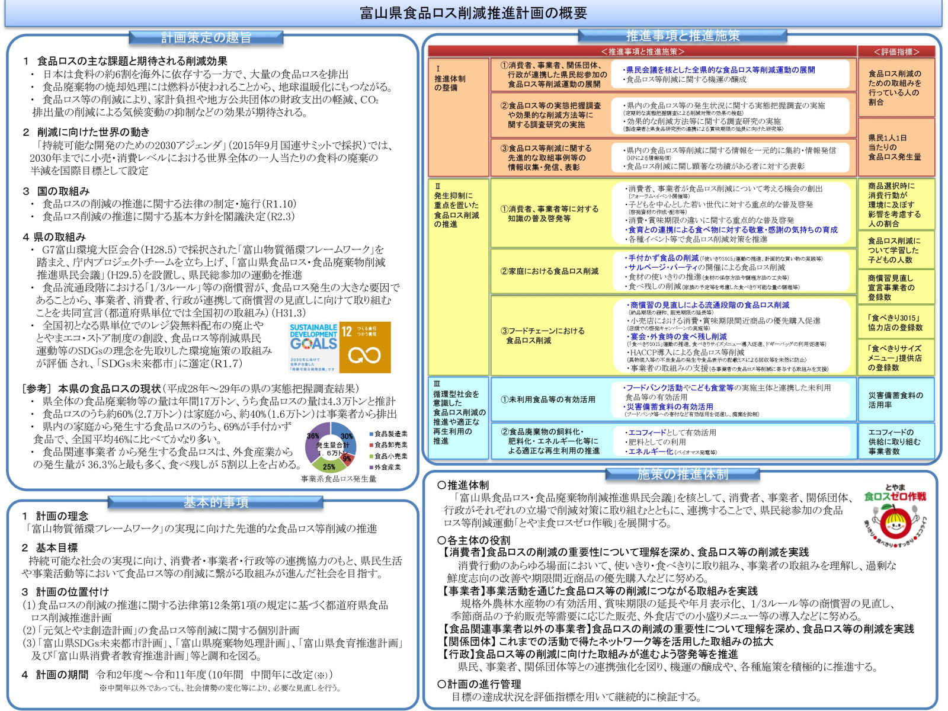
Task: Click the Ⅱ 発生抑制に重点を置いた食品ロス削減の推進 cell
Action: pos(458,277)
